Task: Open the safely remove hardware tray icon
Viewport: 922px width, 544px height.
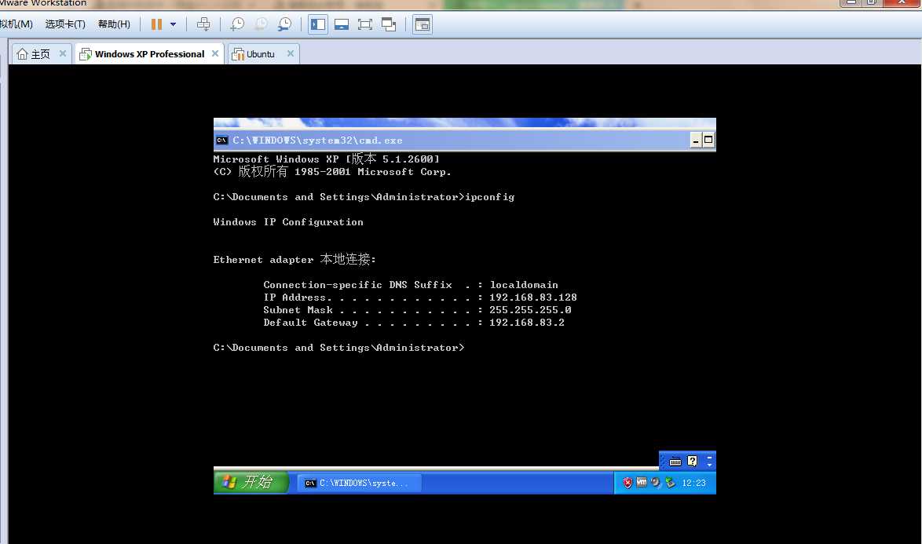Action: (670, 482)
